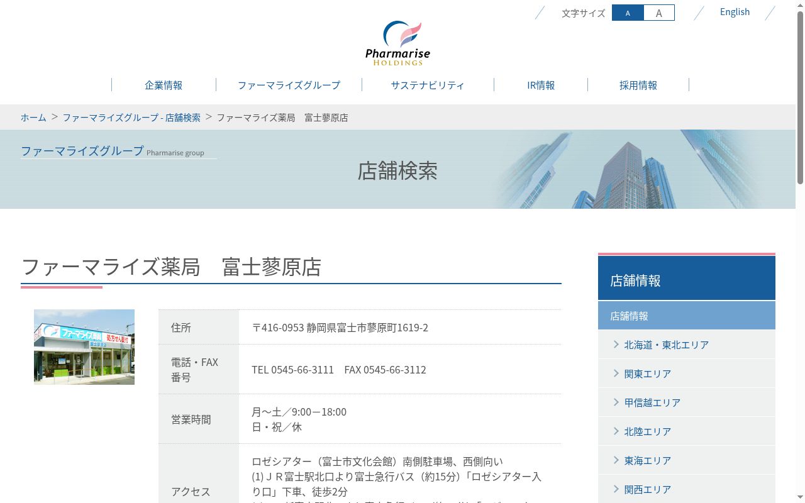805x503 pixels.
Task: Click the TEL 0545-66-3111 phone number text
Action: tap(293, 370)
